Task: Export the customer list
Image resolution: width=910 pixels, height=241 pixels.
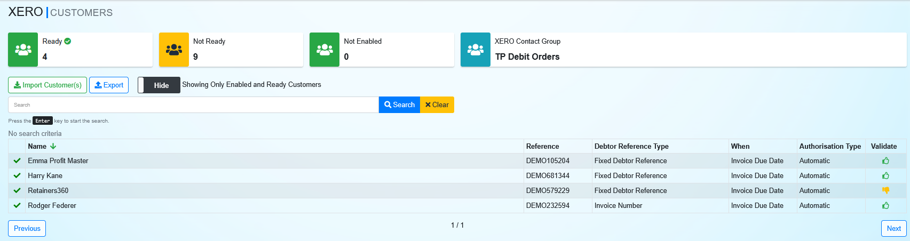Action: click(109, 85)
